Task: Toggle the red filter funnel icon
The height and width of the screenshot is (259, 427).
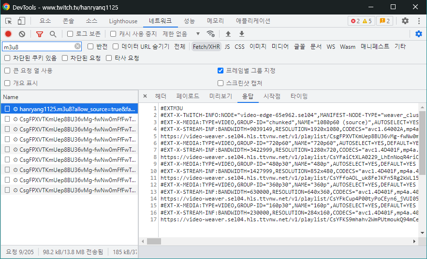Action: (x=40, y=34)
